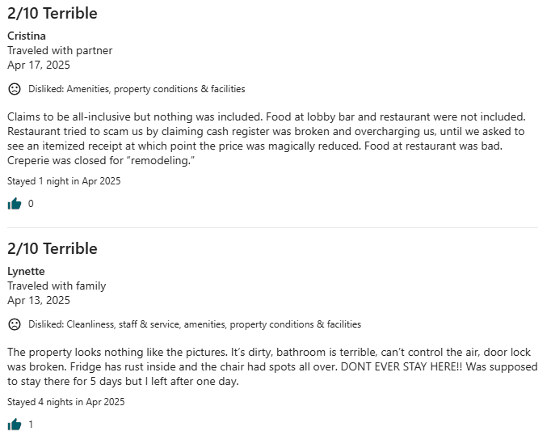Click Cristina's review text about all-inclusive claims
This screenshot has width=551, height=440.
[x=267, y=138]
